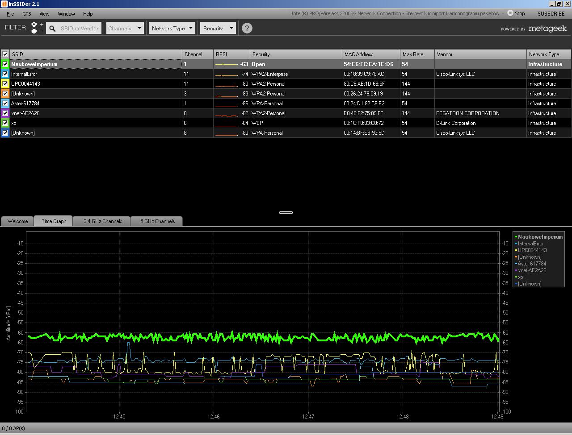Sort by the Network Type column header

point(549,54)
